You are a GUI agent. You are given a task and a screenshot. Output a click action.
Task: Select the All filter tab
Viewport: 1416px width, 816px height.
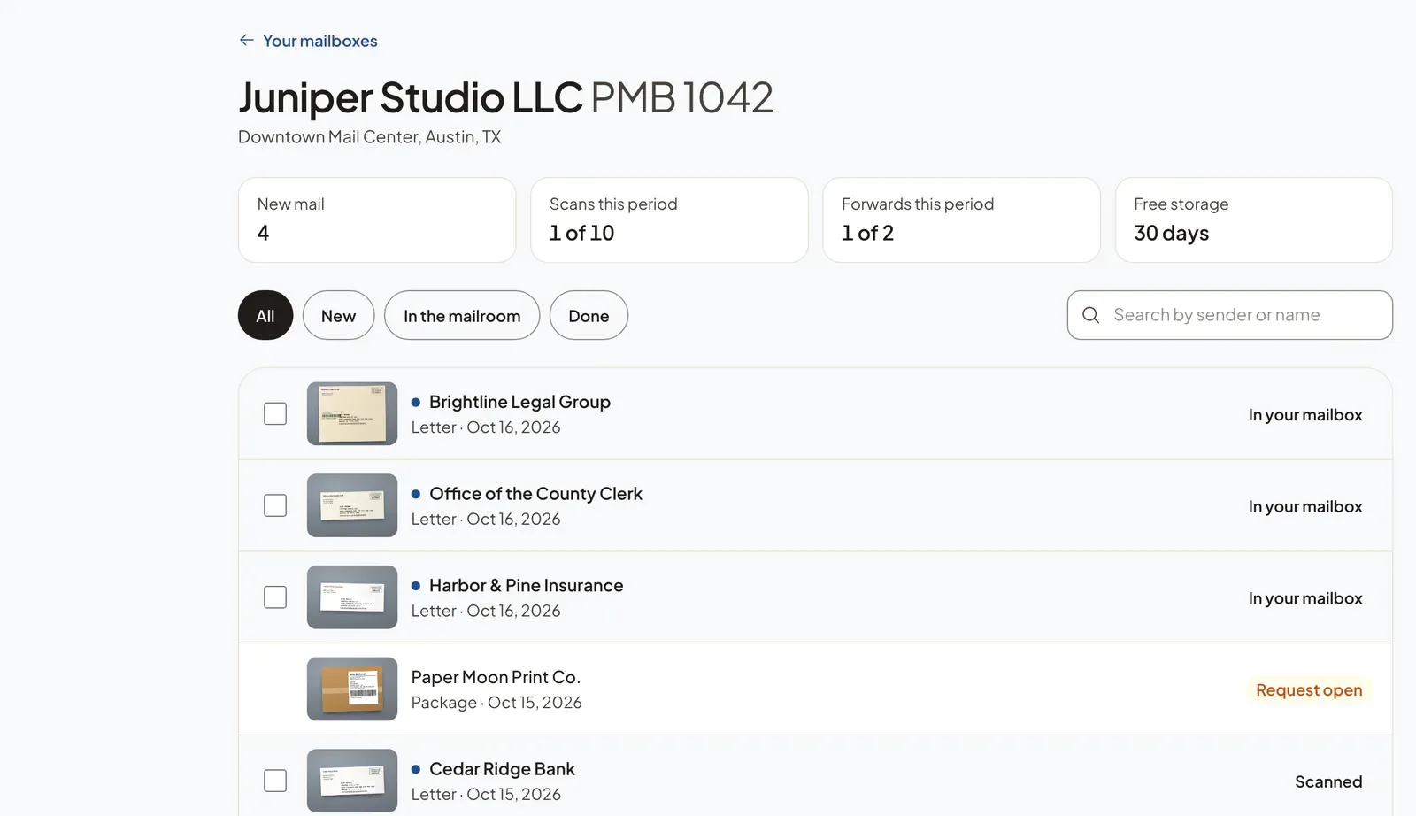265,315
